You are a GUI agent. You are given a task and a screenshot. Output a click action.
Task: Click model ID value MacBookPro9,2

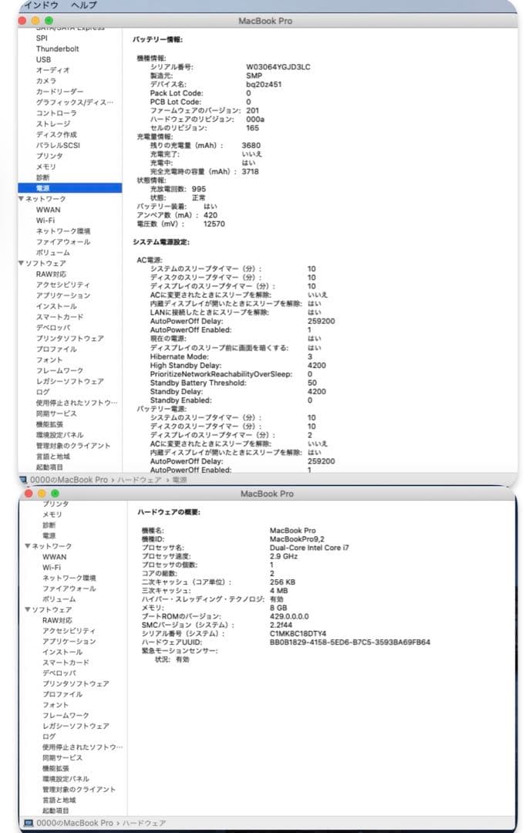297,539
